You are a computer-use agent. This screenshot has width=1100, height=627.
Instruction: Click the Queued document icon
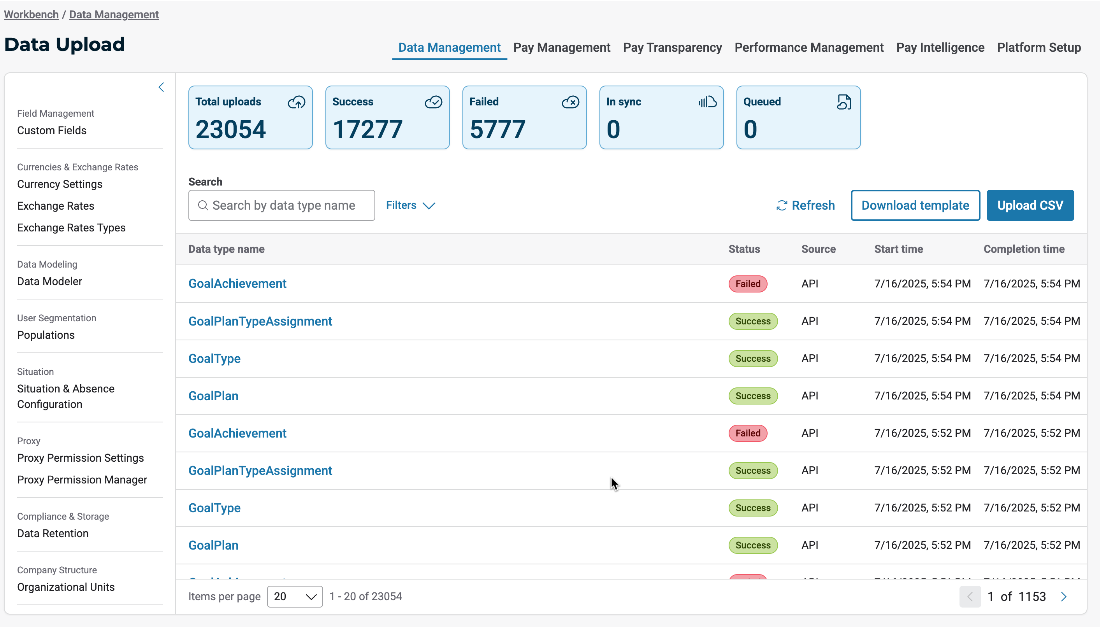pos(843,102)
